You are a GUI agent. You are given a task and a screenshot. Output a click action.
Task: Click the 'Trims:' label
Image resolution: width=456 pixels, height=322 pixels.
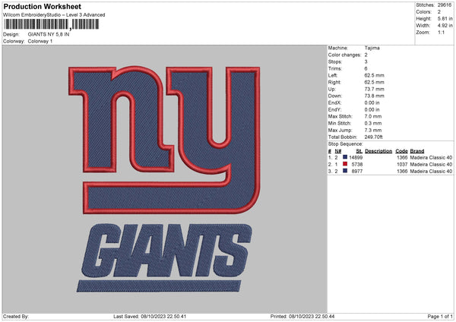[334, 68]
